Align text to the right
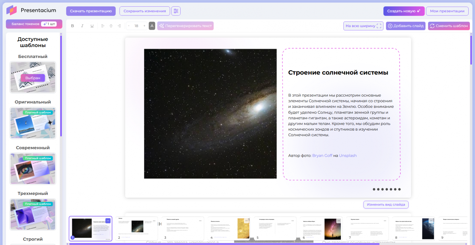Image resolution: width=475 pixels, height=245 pixels. point(119,26)
